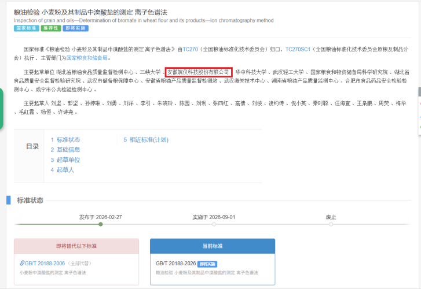Click the (全部代替) note text

pos(80,263)
